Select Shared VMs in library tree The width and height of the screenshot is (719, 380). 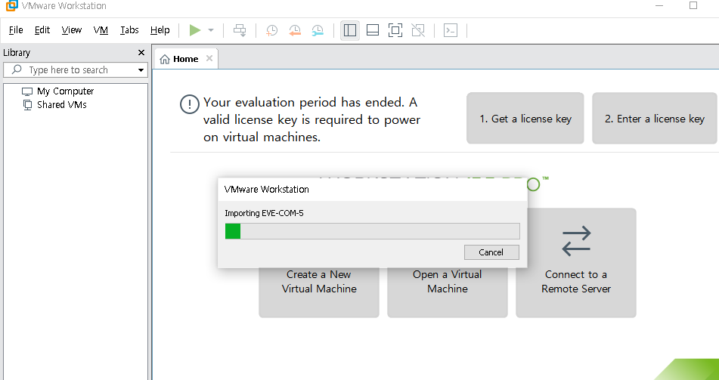61,104
